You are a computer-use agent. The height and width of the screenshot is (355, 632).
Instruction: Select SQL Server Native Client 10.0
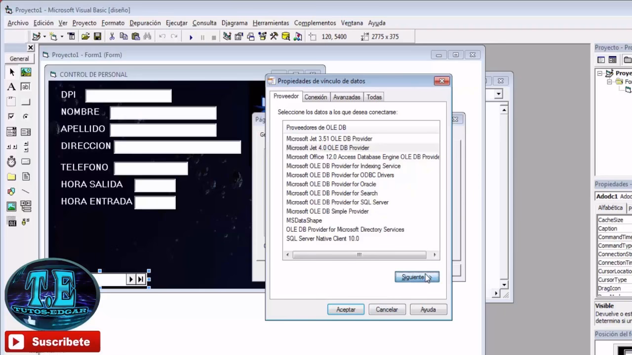coord(323,239)
